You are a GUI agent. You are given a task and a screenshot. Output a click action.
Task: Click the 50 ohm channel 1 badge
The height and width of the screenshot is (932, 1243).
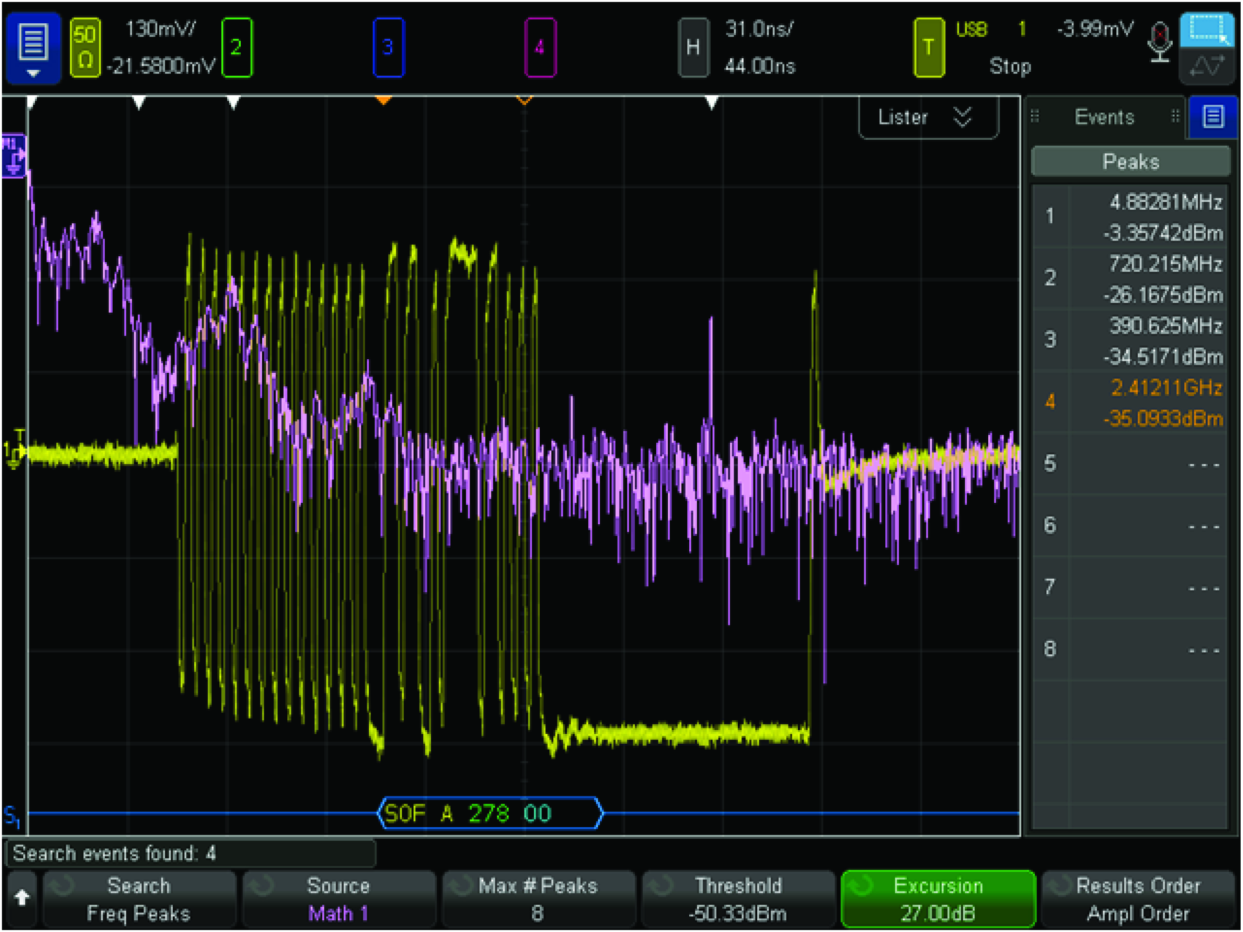pos(85,47)
